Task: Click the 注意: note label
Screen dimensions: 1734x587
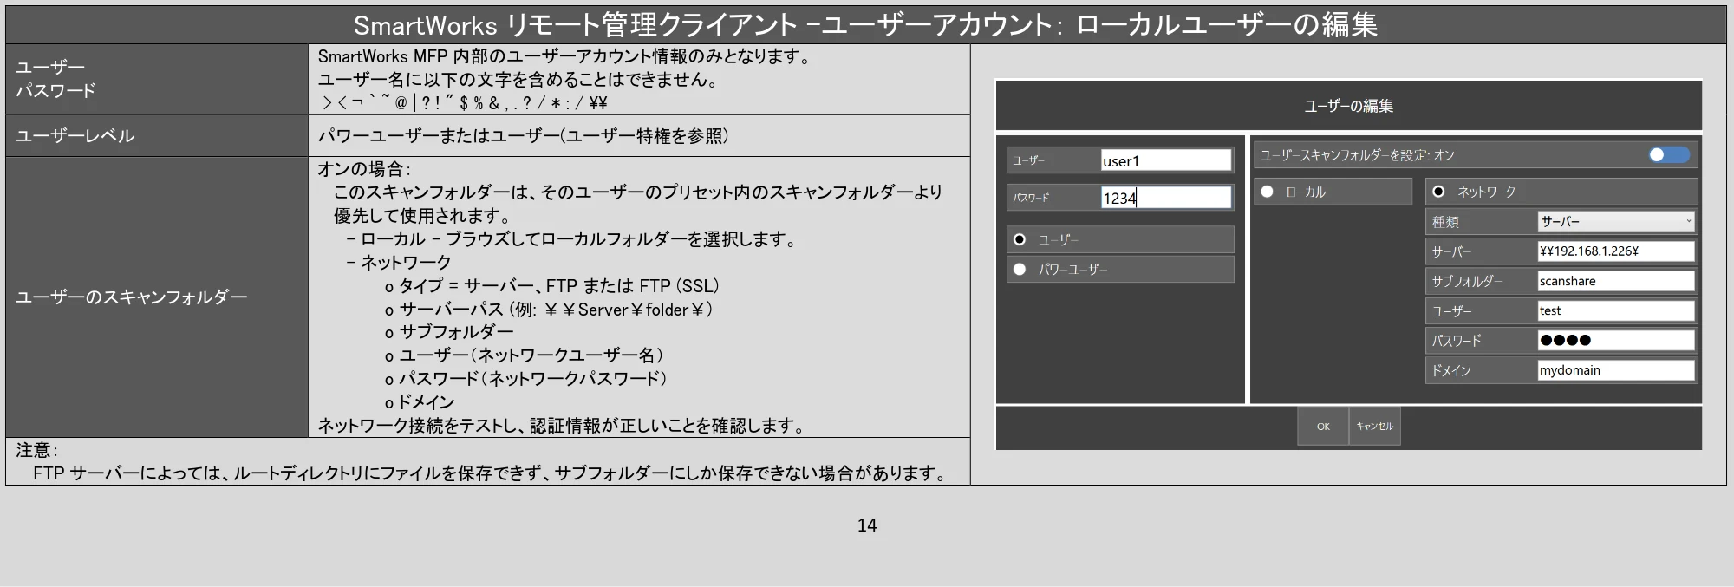Action: pos(36,449)
